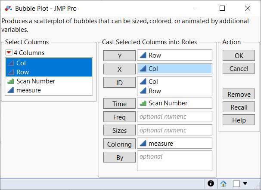Open the status bar window list arrow
Viewport: 261px width, 190px height.
point(245,184)
